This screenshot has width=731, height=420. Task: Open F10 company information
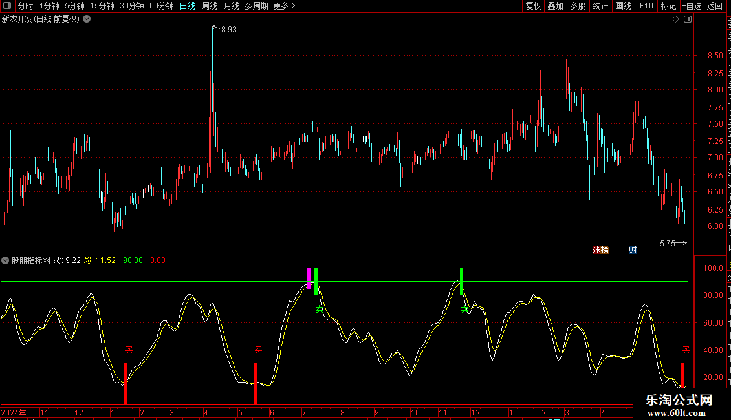[646, 6]
